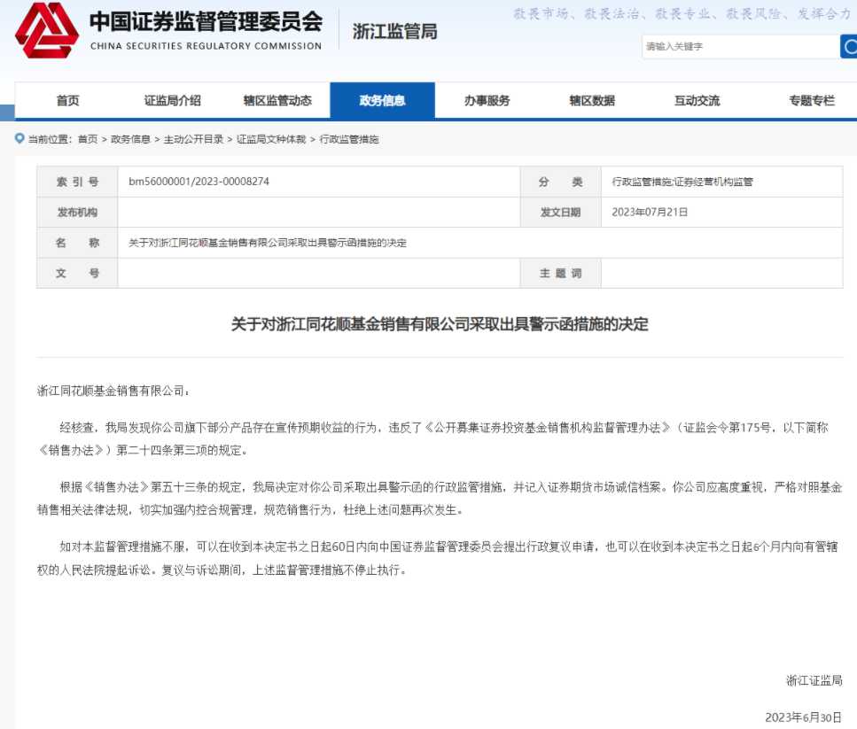Click the signature 浙江证监局
The image size is (857, 729).
tap(814, 680)
